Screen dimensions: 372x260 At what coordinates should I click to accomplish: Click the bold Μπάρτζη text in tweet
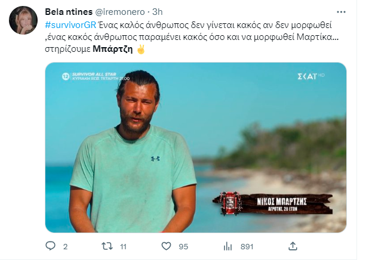[x=113, y=49]
